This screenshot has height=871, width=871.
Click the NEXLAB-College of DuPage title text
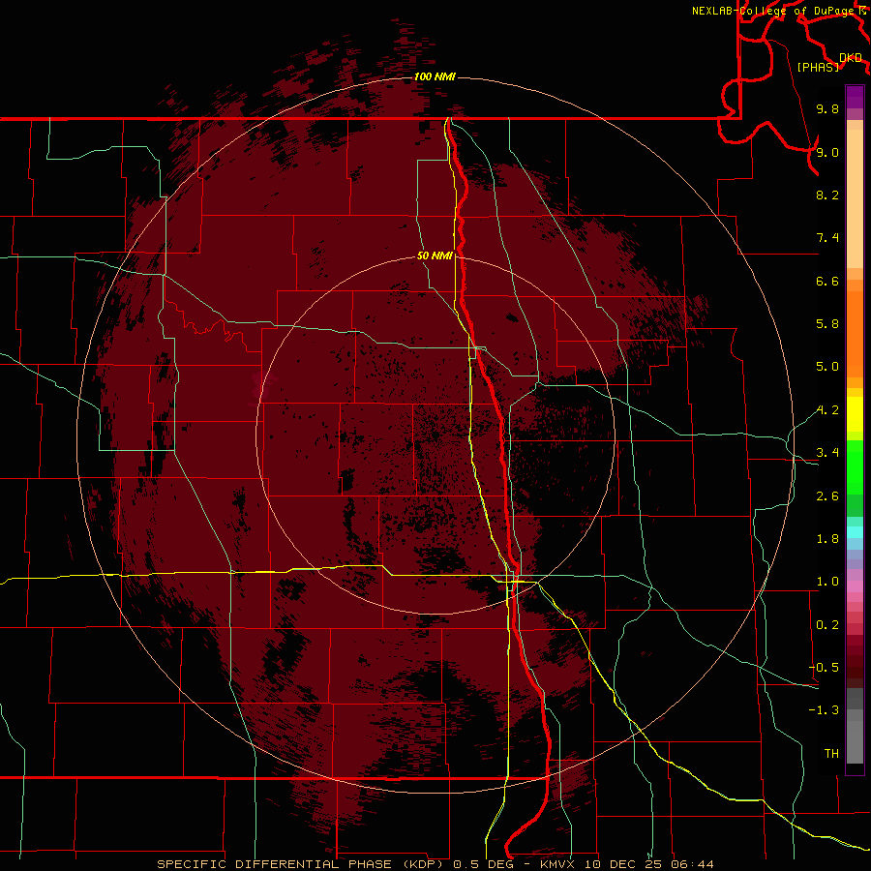(772, 11)
